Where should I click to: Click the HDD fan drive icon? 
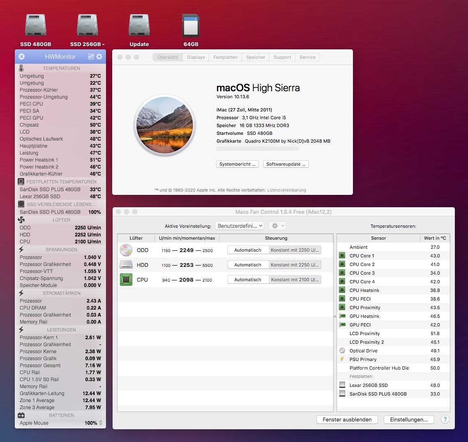[x=126, y=265]
